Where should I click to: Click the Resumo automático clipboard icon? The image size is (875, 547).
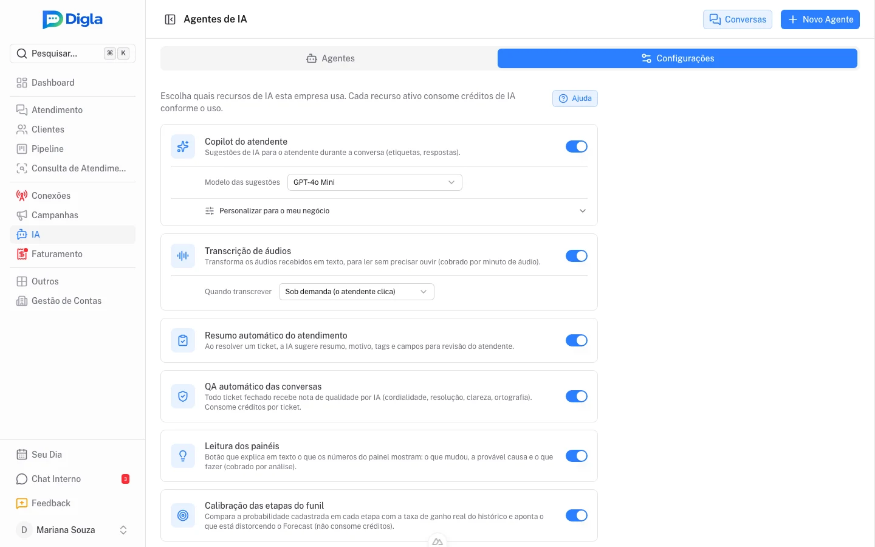coord(183,340)
